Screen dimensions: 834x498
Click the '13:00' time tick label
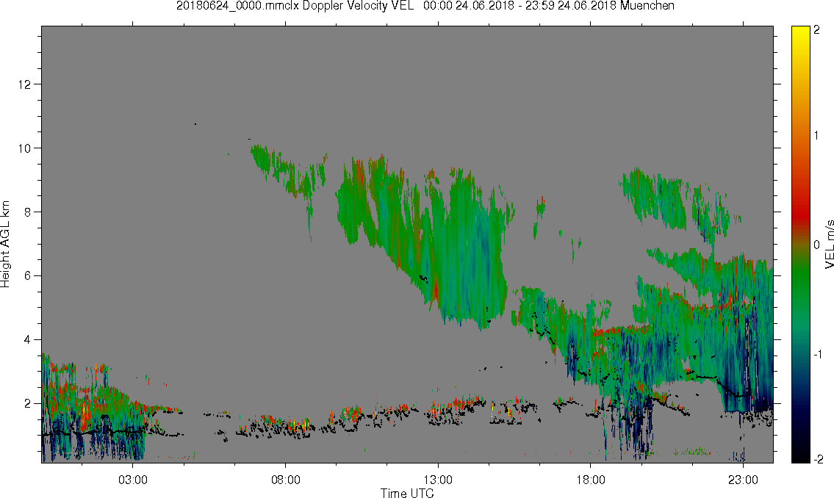[x=438, y=480]
